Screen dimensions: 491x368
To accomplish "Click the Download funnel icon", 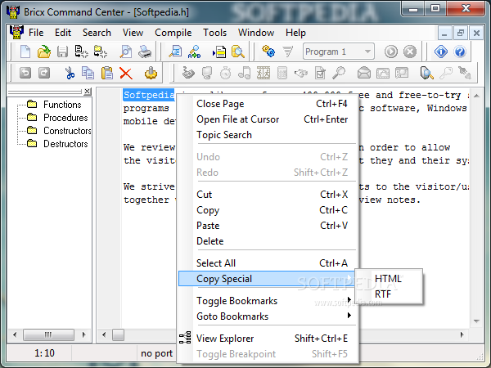I will [287, 52].
